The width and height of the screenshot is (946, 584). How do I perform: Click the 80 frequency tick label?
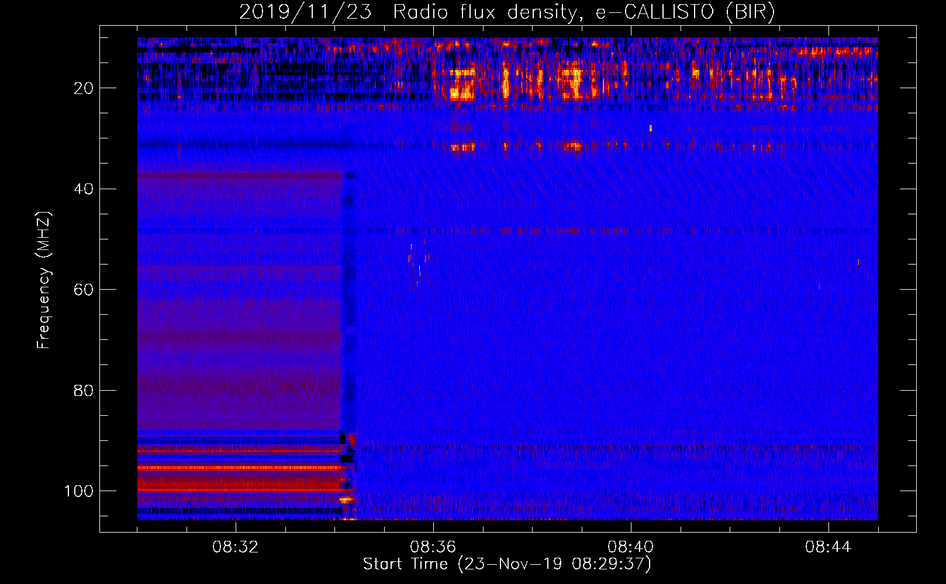[84, 390]
